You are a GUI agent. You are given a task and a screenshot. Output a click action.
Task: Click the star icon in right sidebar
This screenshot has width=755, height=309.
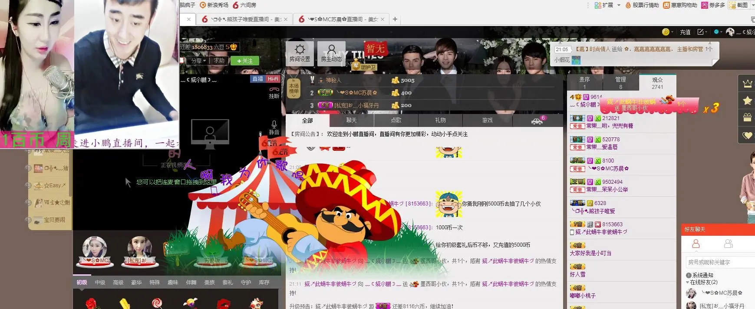747,101
